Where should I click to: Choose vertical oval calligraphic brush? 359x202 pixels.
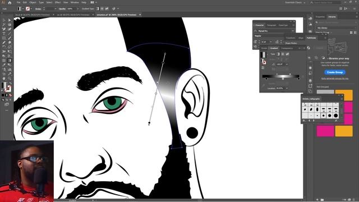coord(317,109)
